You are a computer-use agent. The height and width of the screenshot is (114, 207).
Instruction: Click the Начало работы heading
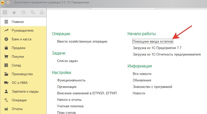click(142, 34)
